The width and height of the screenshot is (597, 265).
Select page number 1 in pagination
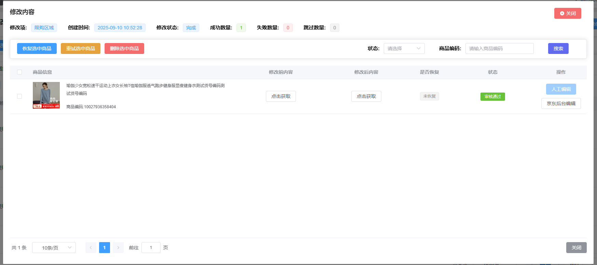(105, 248)
